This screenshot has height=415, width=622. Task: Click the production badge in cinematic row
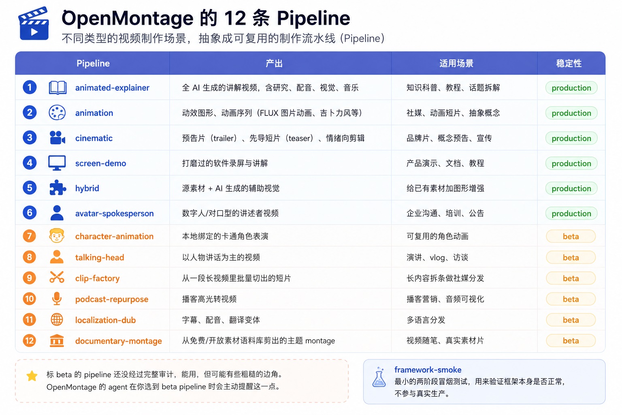(571, 138)
